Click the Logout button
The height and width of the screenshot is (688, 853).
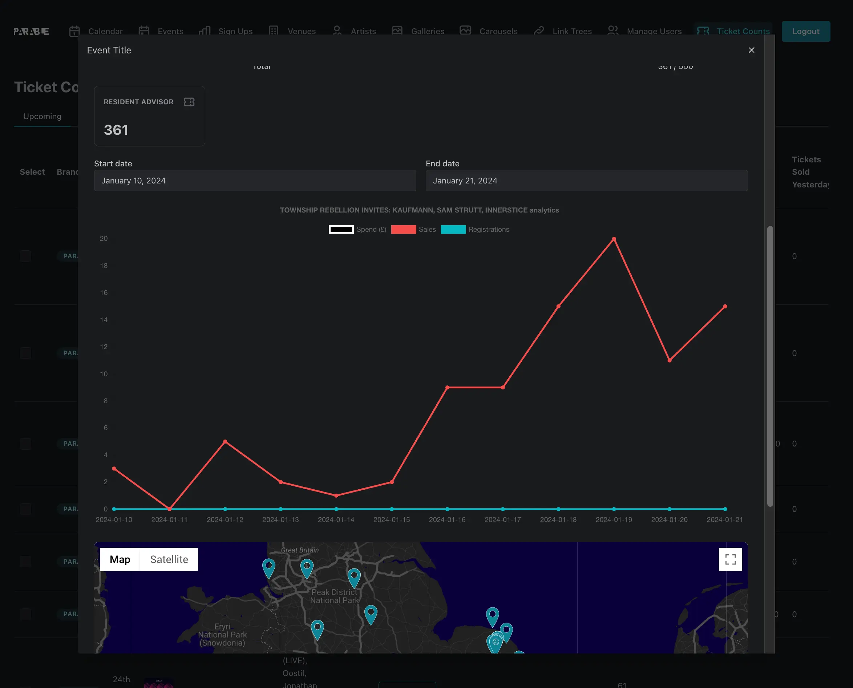(805, 31)
